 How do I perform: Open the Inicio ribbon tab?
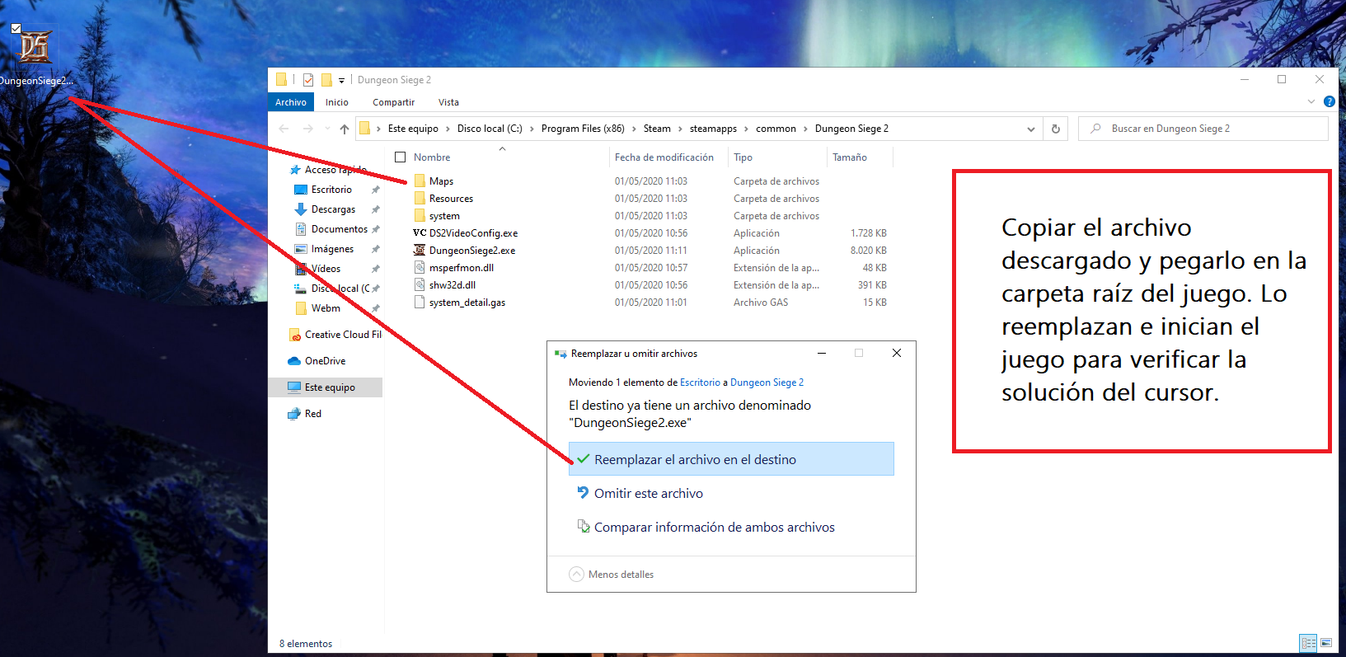337,102
